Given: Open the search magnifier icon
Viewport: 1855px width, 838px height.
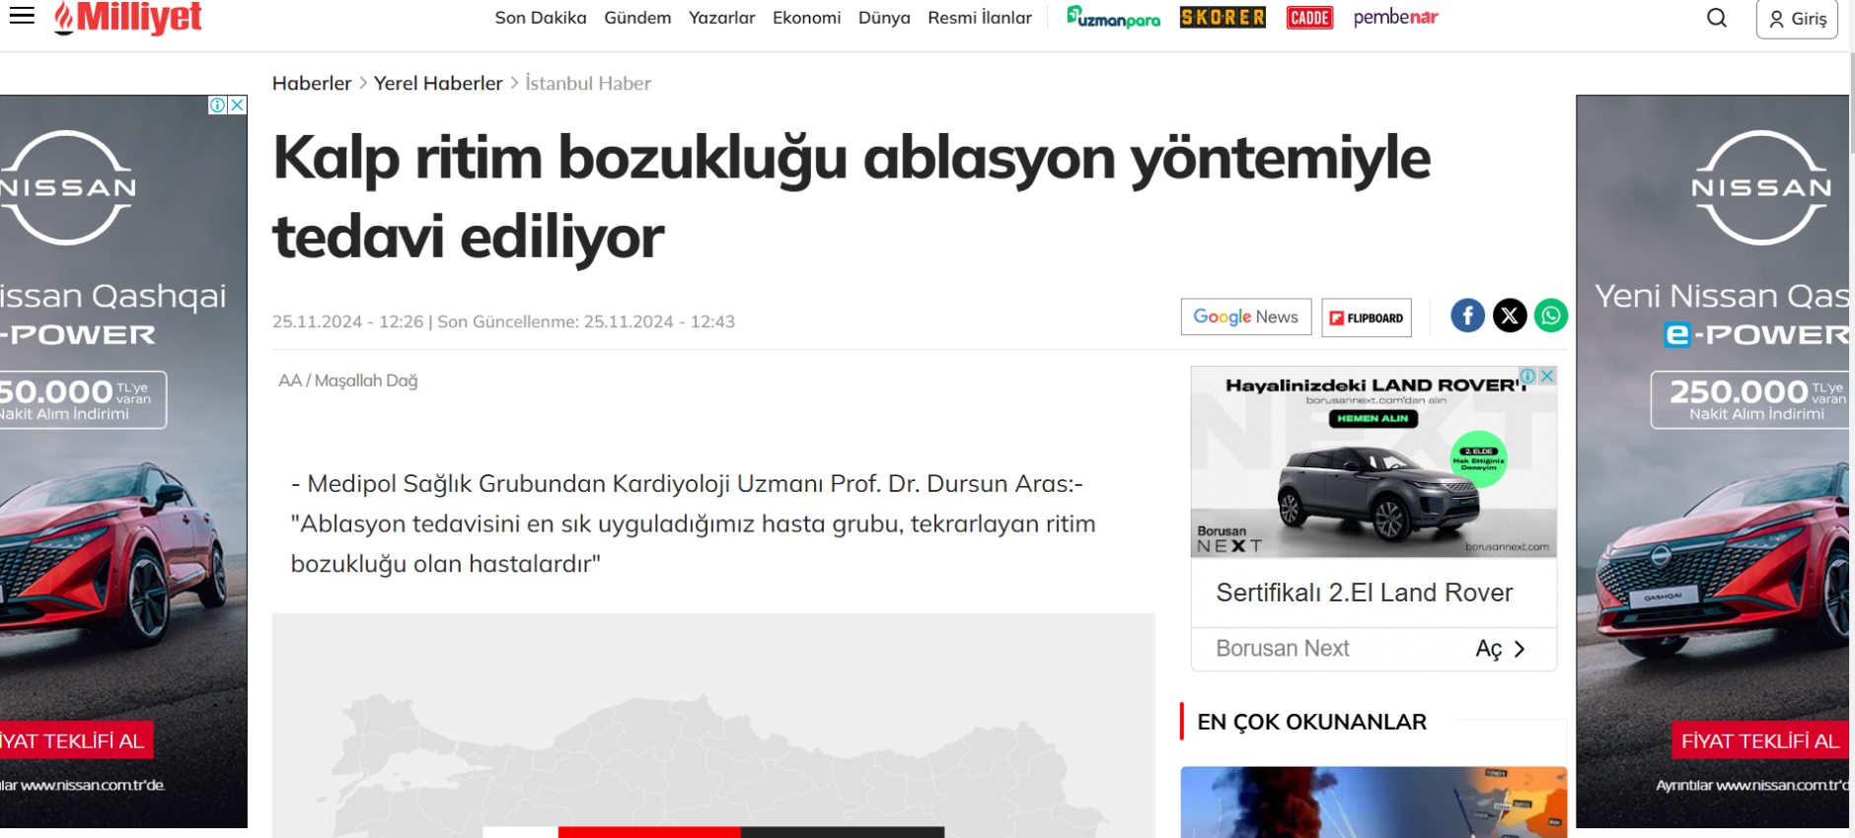Looking at the screenshot, I should [1717, 18].
